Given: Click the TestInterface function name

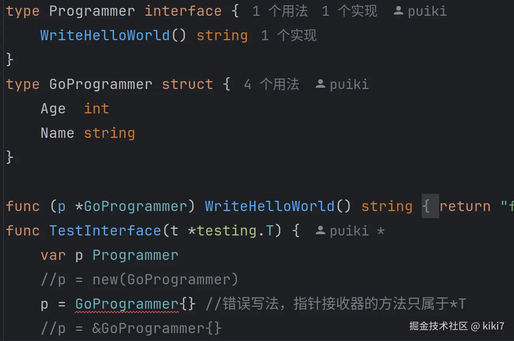Looking at the screenshot, I should 105,231.
